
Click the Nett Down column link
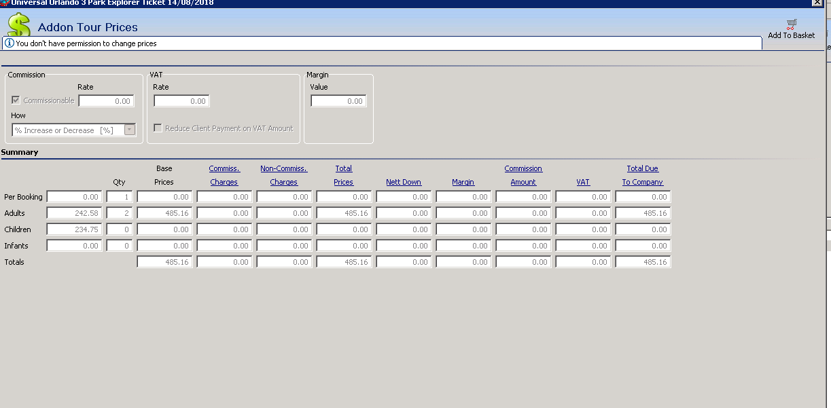[404, 182]
